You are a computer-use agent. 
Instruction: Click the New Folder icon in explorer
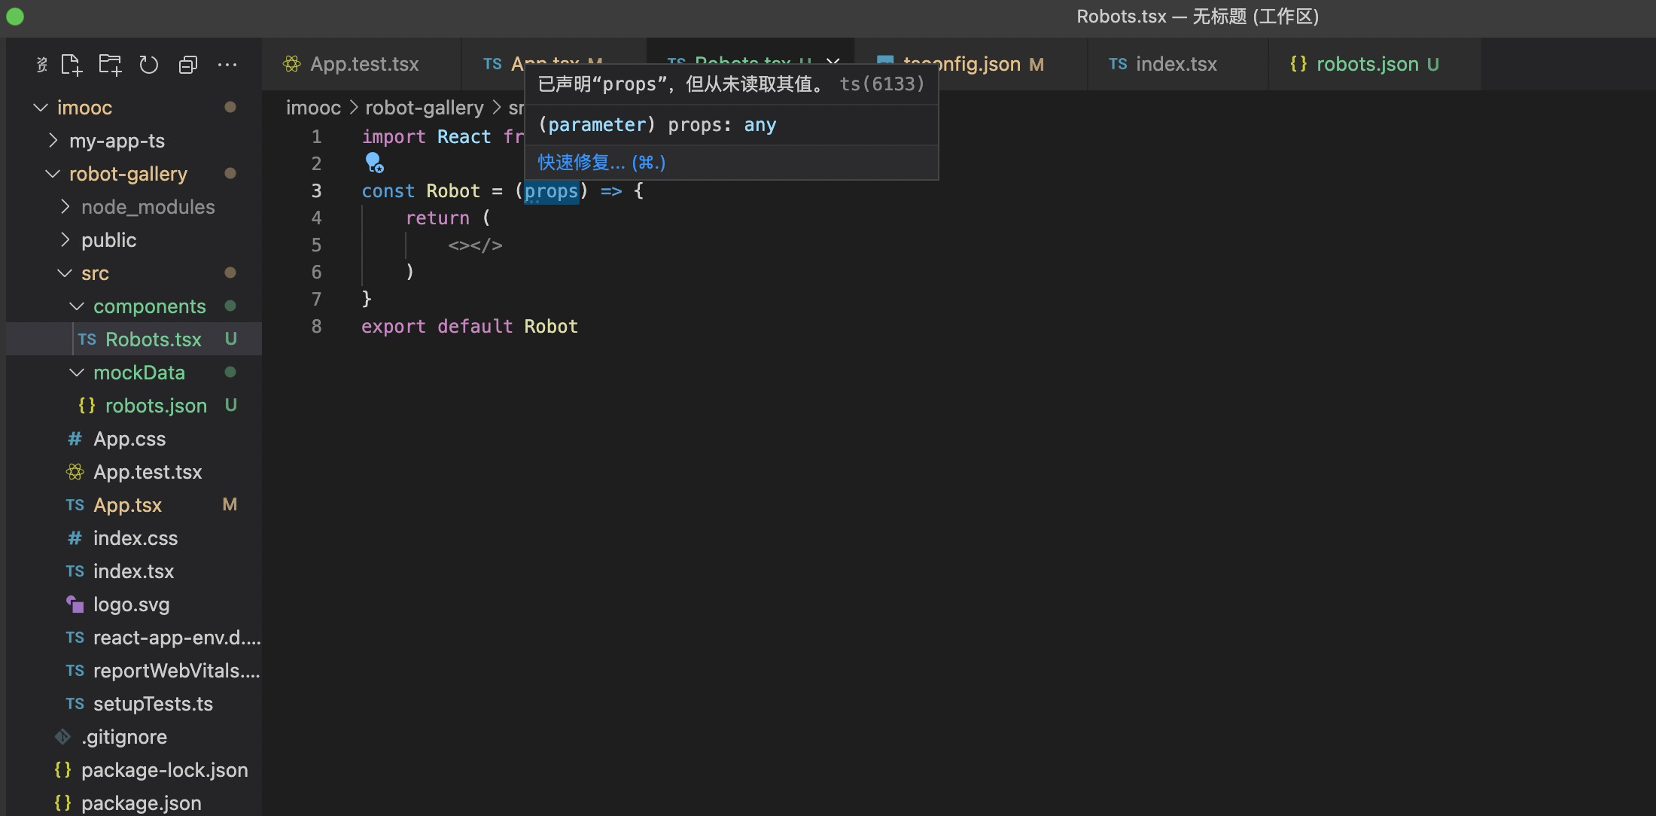tap(110, 65)
